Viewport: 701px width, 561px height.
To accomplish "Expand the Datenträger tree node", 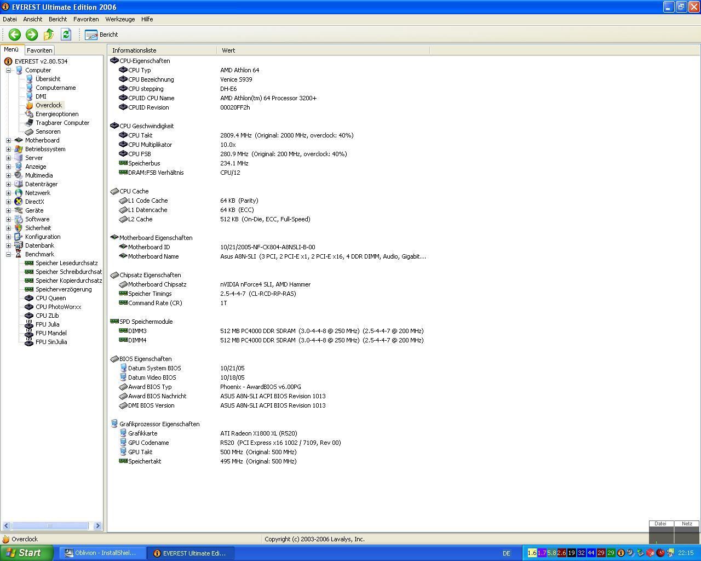I will click(8, 184).
